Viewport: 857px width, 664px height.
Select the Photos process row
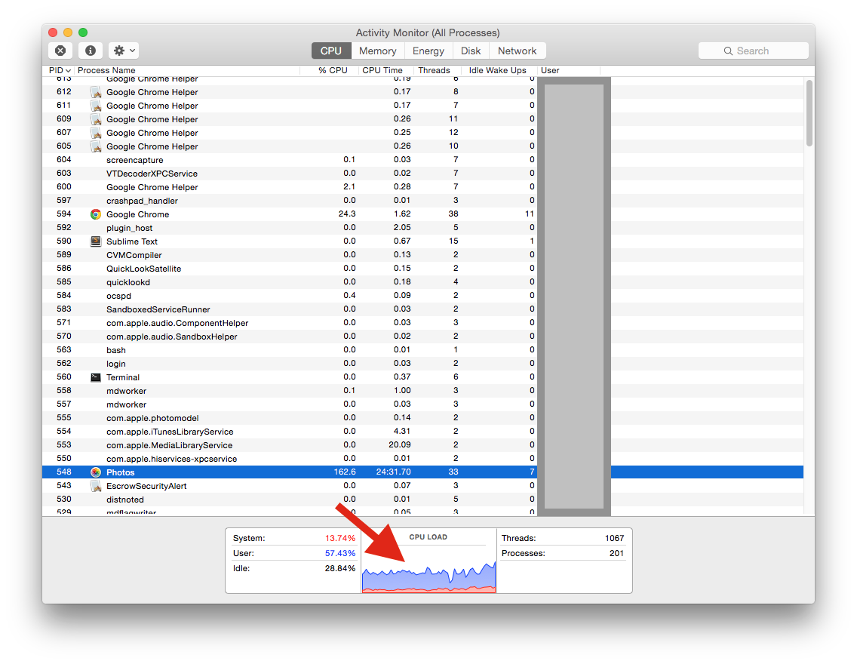click(422, 472)
